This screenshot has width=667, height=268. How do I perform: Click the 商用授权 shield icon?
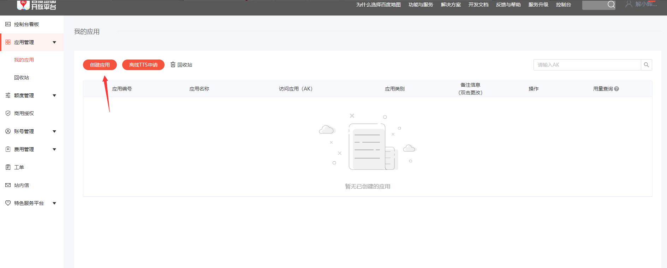(x=8, y=113)
